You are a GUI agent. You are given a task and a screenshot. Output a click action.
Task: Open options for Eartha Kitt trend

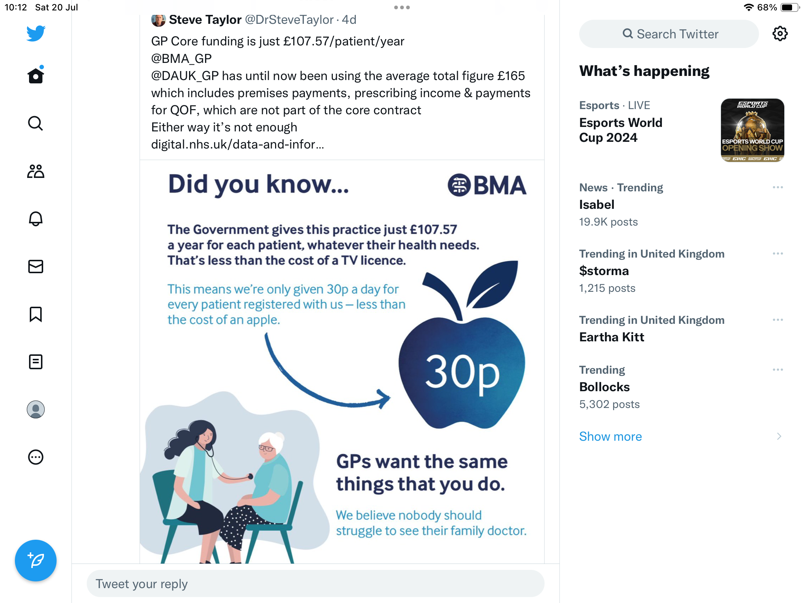coord(778,320)
